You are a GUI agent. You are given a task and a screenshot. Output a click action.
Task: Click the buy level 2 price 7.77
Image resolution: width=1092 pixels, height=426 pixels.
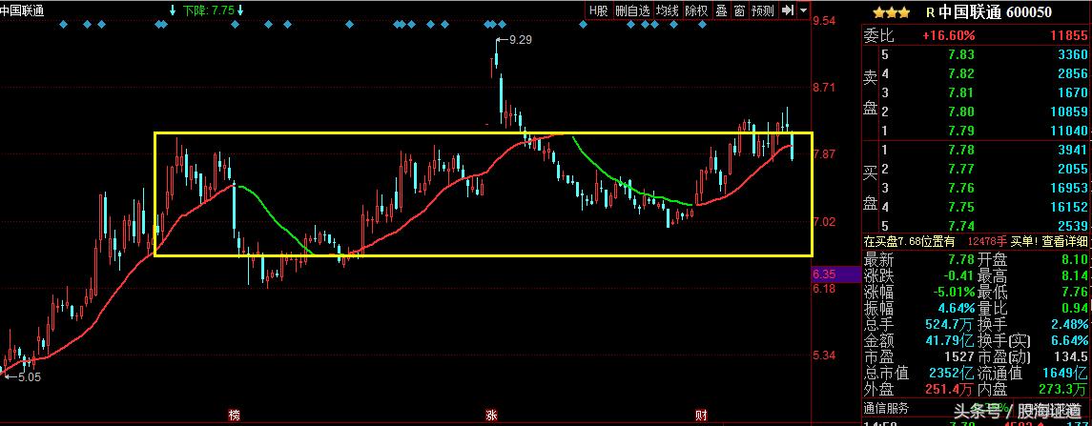click(961, 169)
